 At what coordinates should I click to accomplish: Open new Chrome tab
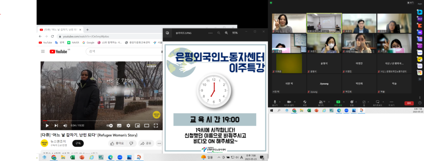[87, 29]
